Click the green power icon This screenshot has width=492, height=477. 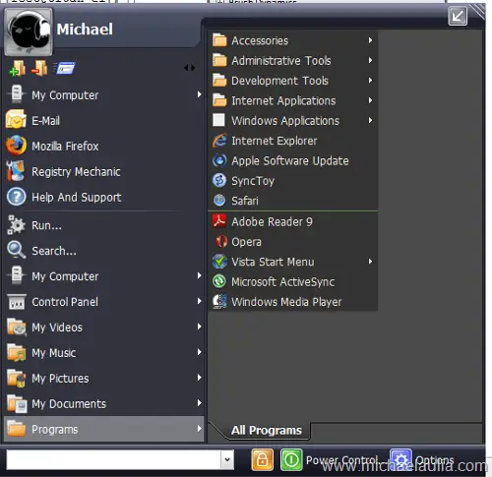291,459
